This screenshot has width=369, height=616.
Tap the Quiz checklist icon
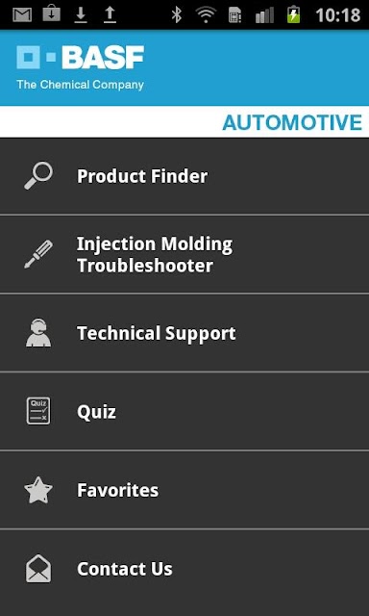38,411
